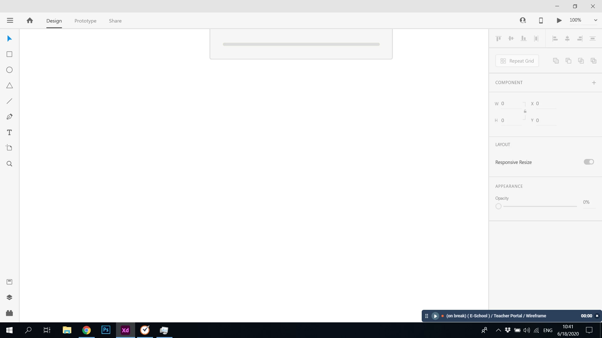The height and width of the screenshot is (338, 602).
Task: Select the Ellipse tool
Action: point(9,70)
